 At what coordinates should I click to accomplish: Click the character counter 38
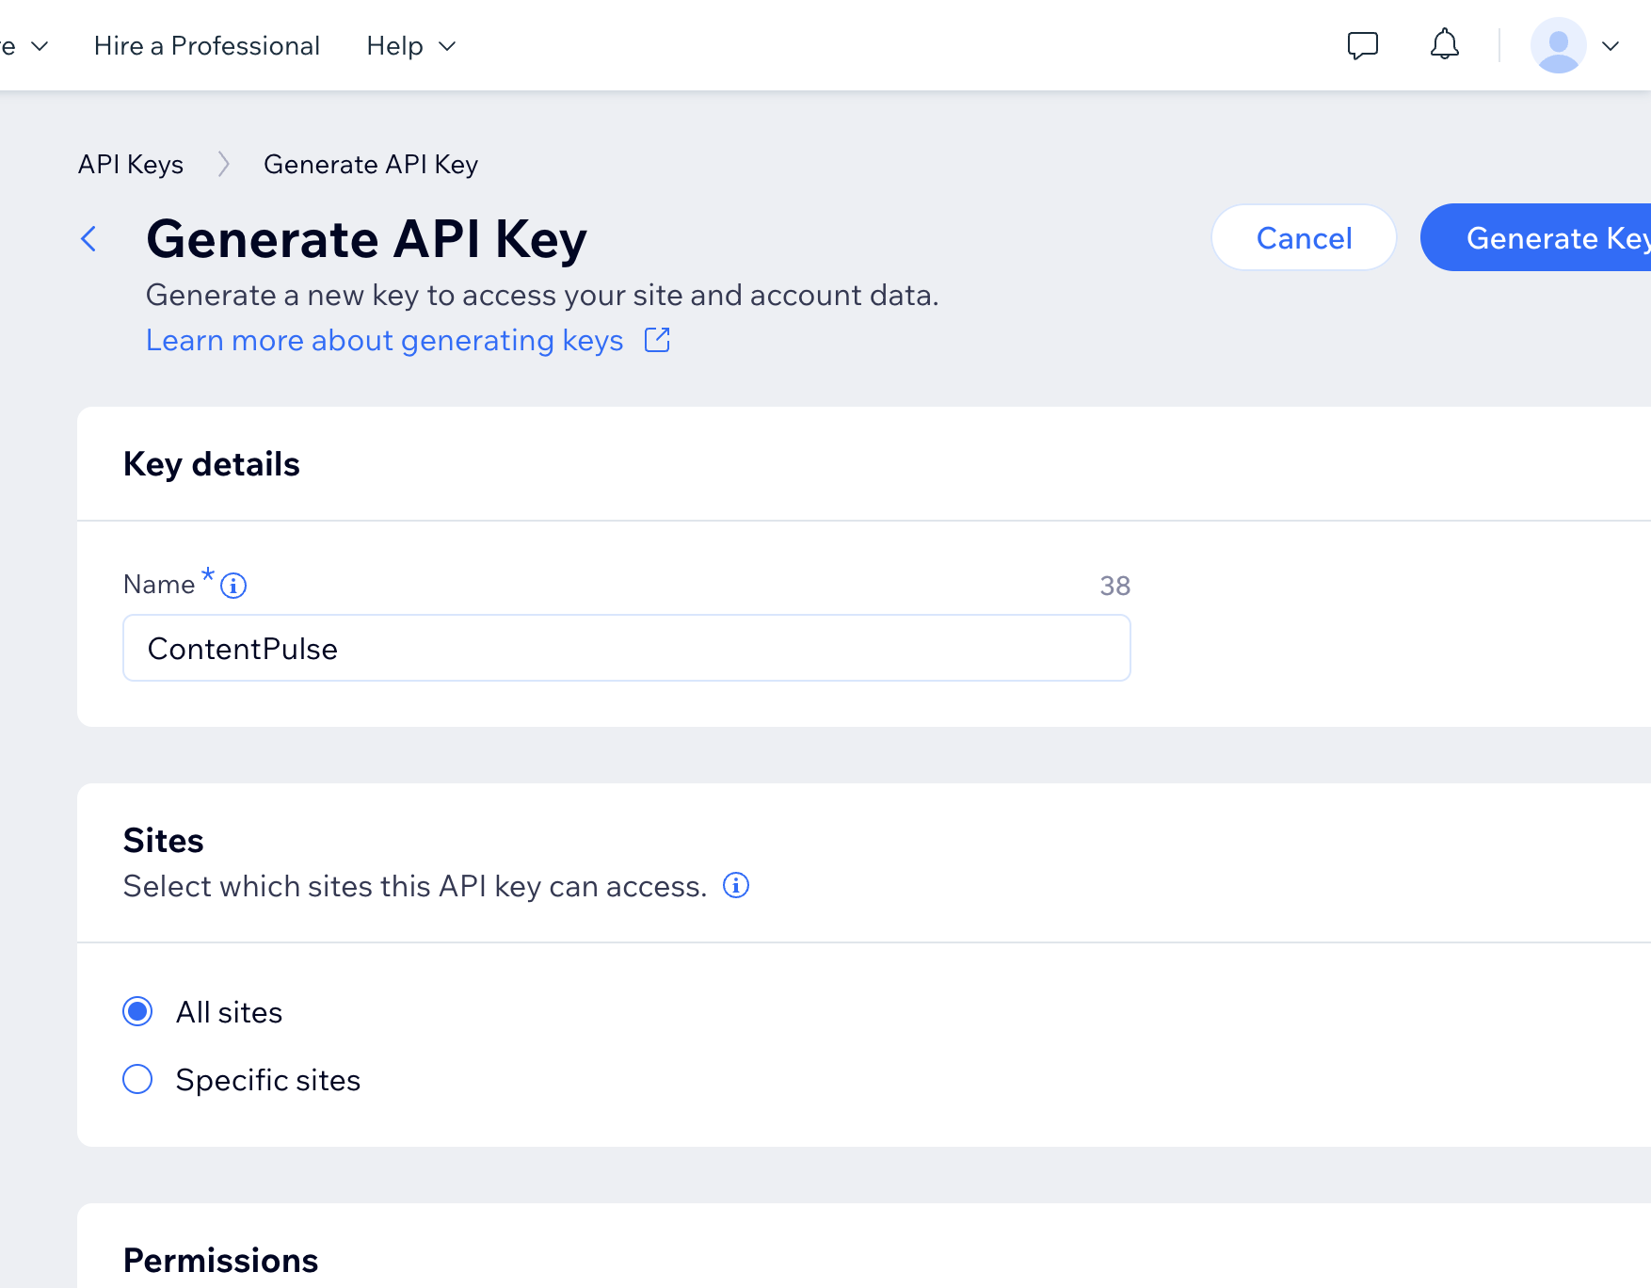pos(1115,586)
